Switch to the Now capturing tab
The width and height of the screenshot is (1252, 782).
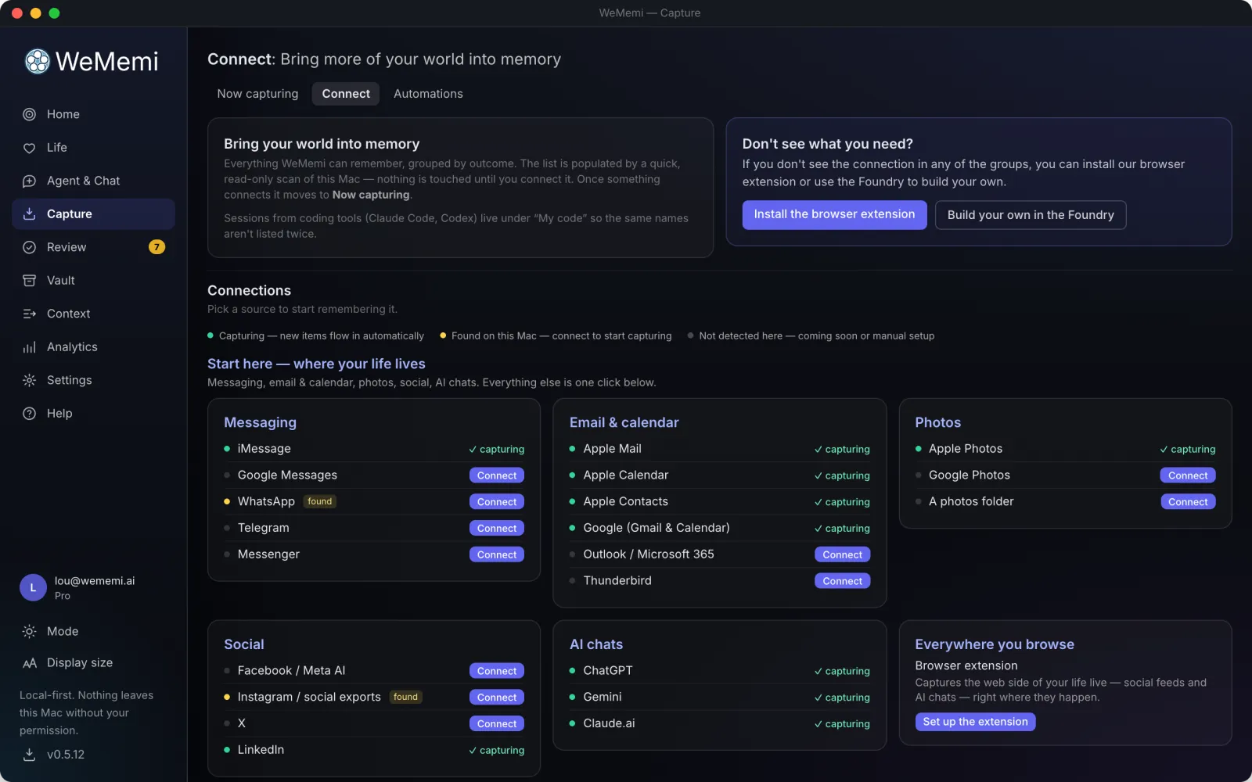257,94
